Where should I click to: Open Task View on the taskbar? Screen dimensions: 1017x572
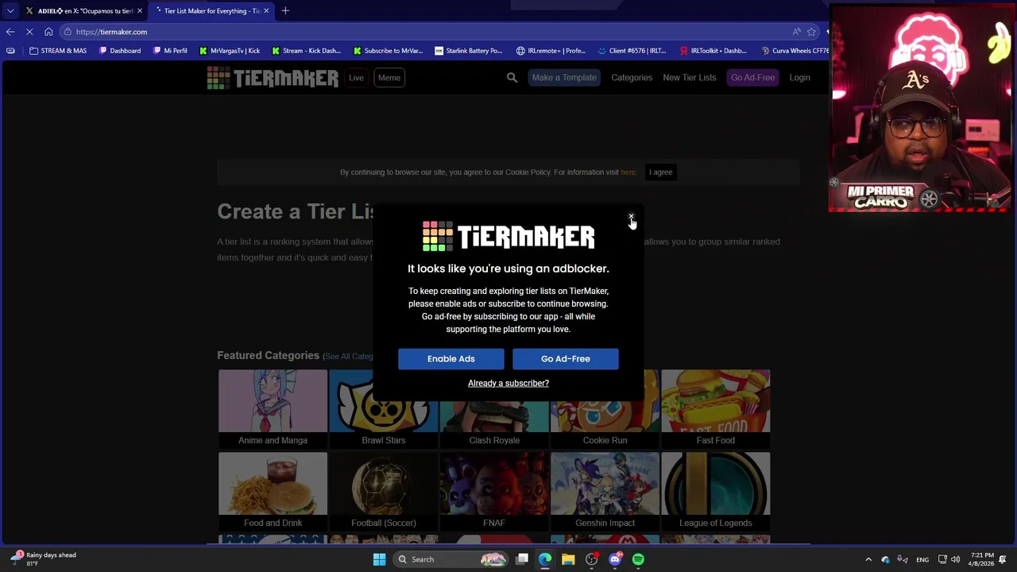(x=522, y=559)
